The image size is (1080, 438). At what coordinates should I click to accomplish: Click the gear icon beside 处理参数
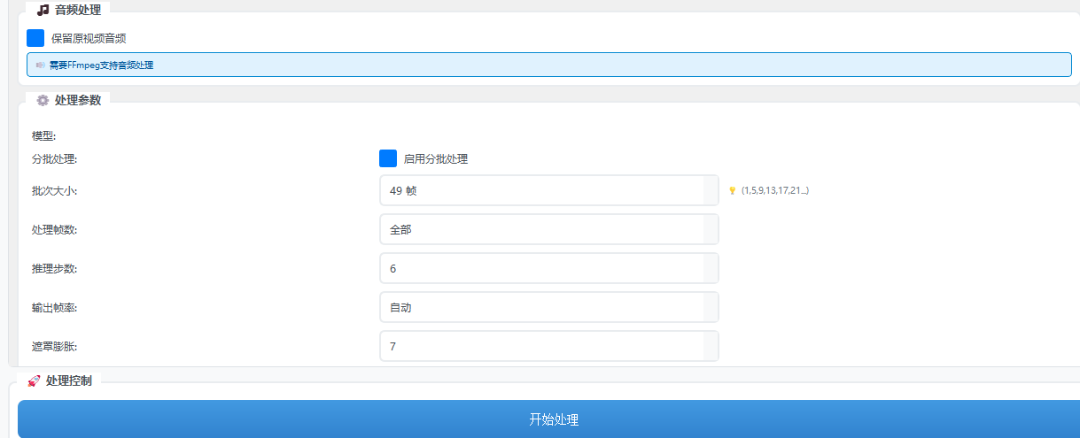point(43,100)
